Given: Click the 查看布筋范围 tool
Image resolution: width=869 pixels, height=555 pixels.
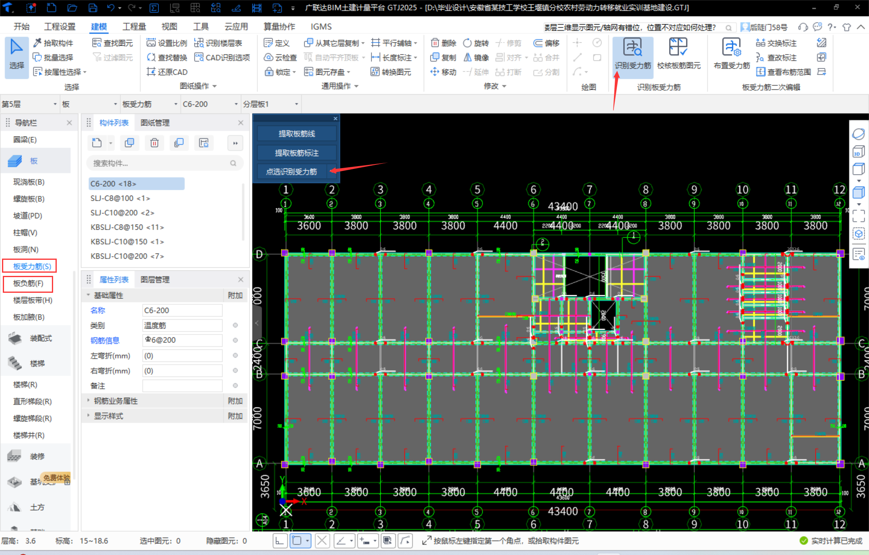Looking at the screenshot, I should coord(783,72).
